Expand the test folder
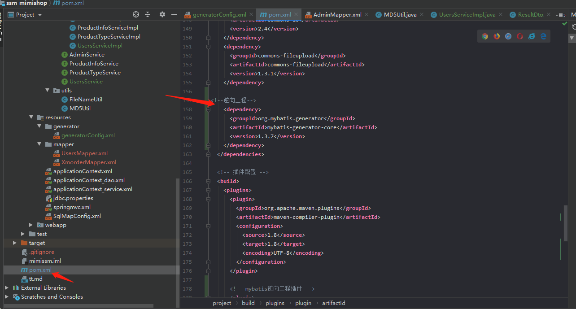576x309 pixels. [23, 234]
